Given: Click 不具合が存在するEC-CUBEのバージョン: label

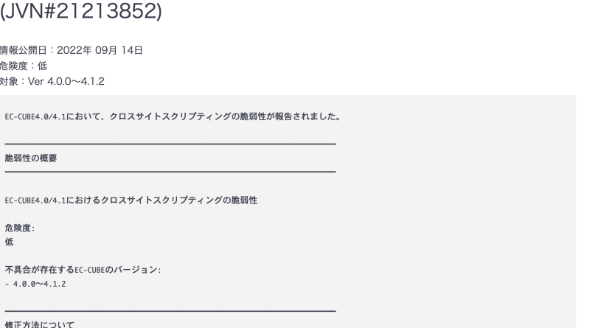Looking at the screenshot, I should coord(83,270).
